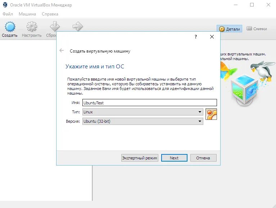The height and width of the screenshot is (208, 276).
Task: Open the Машина menu
Action: [x=27, y=14]
